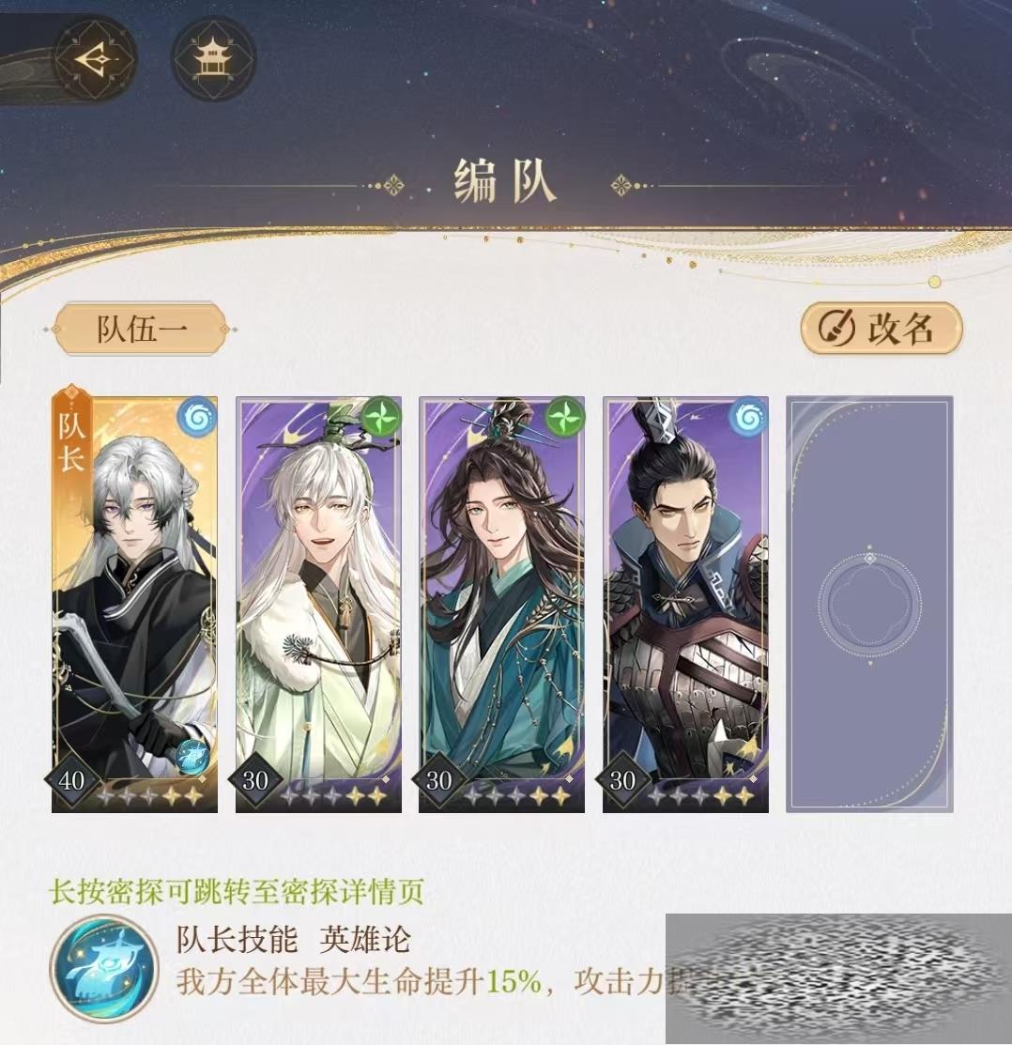Image resolution: width=1012 pixels, height=1045 pixels.
Task: Tap the blue swirl element icon on captain card
Action: [x=197, y=417]
